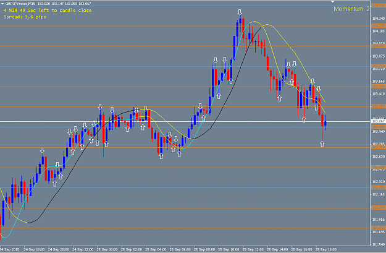This screenshot has height=253, width=386.
Task: Click the orange 182.000 level label
Action: pyautogui.click(x=379, y=208)
